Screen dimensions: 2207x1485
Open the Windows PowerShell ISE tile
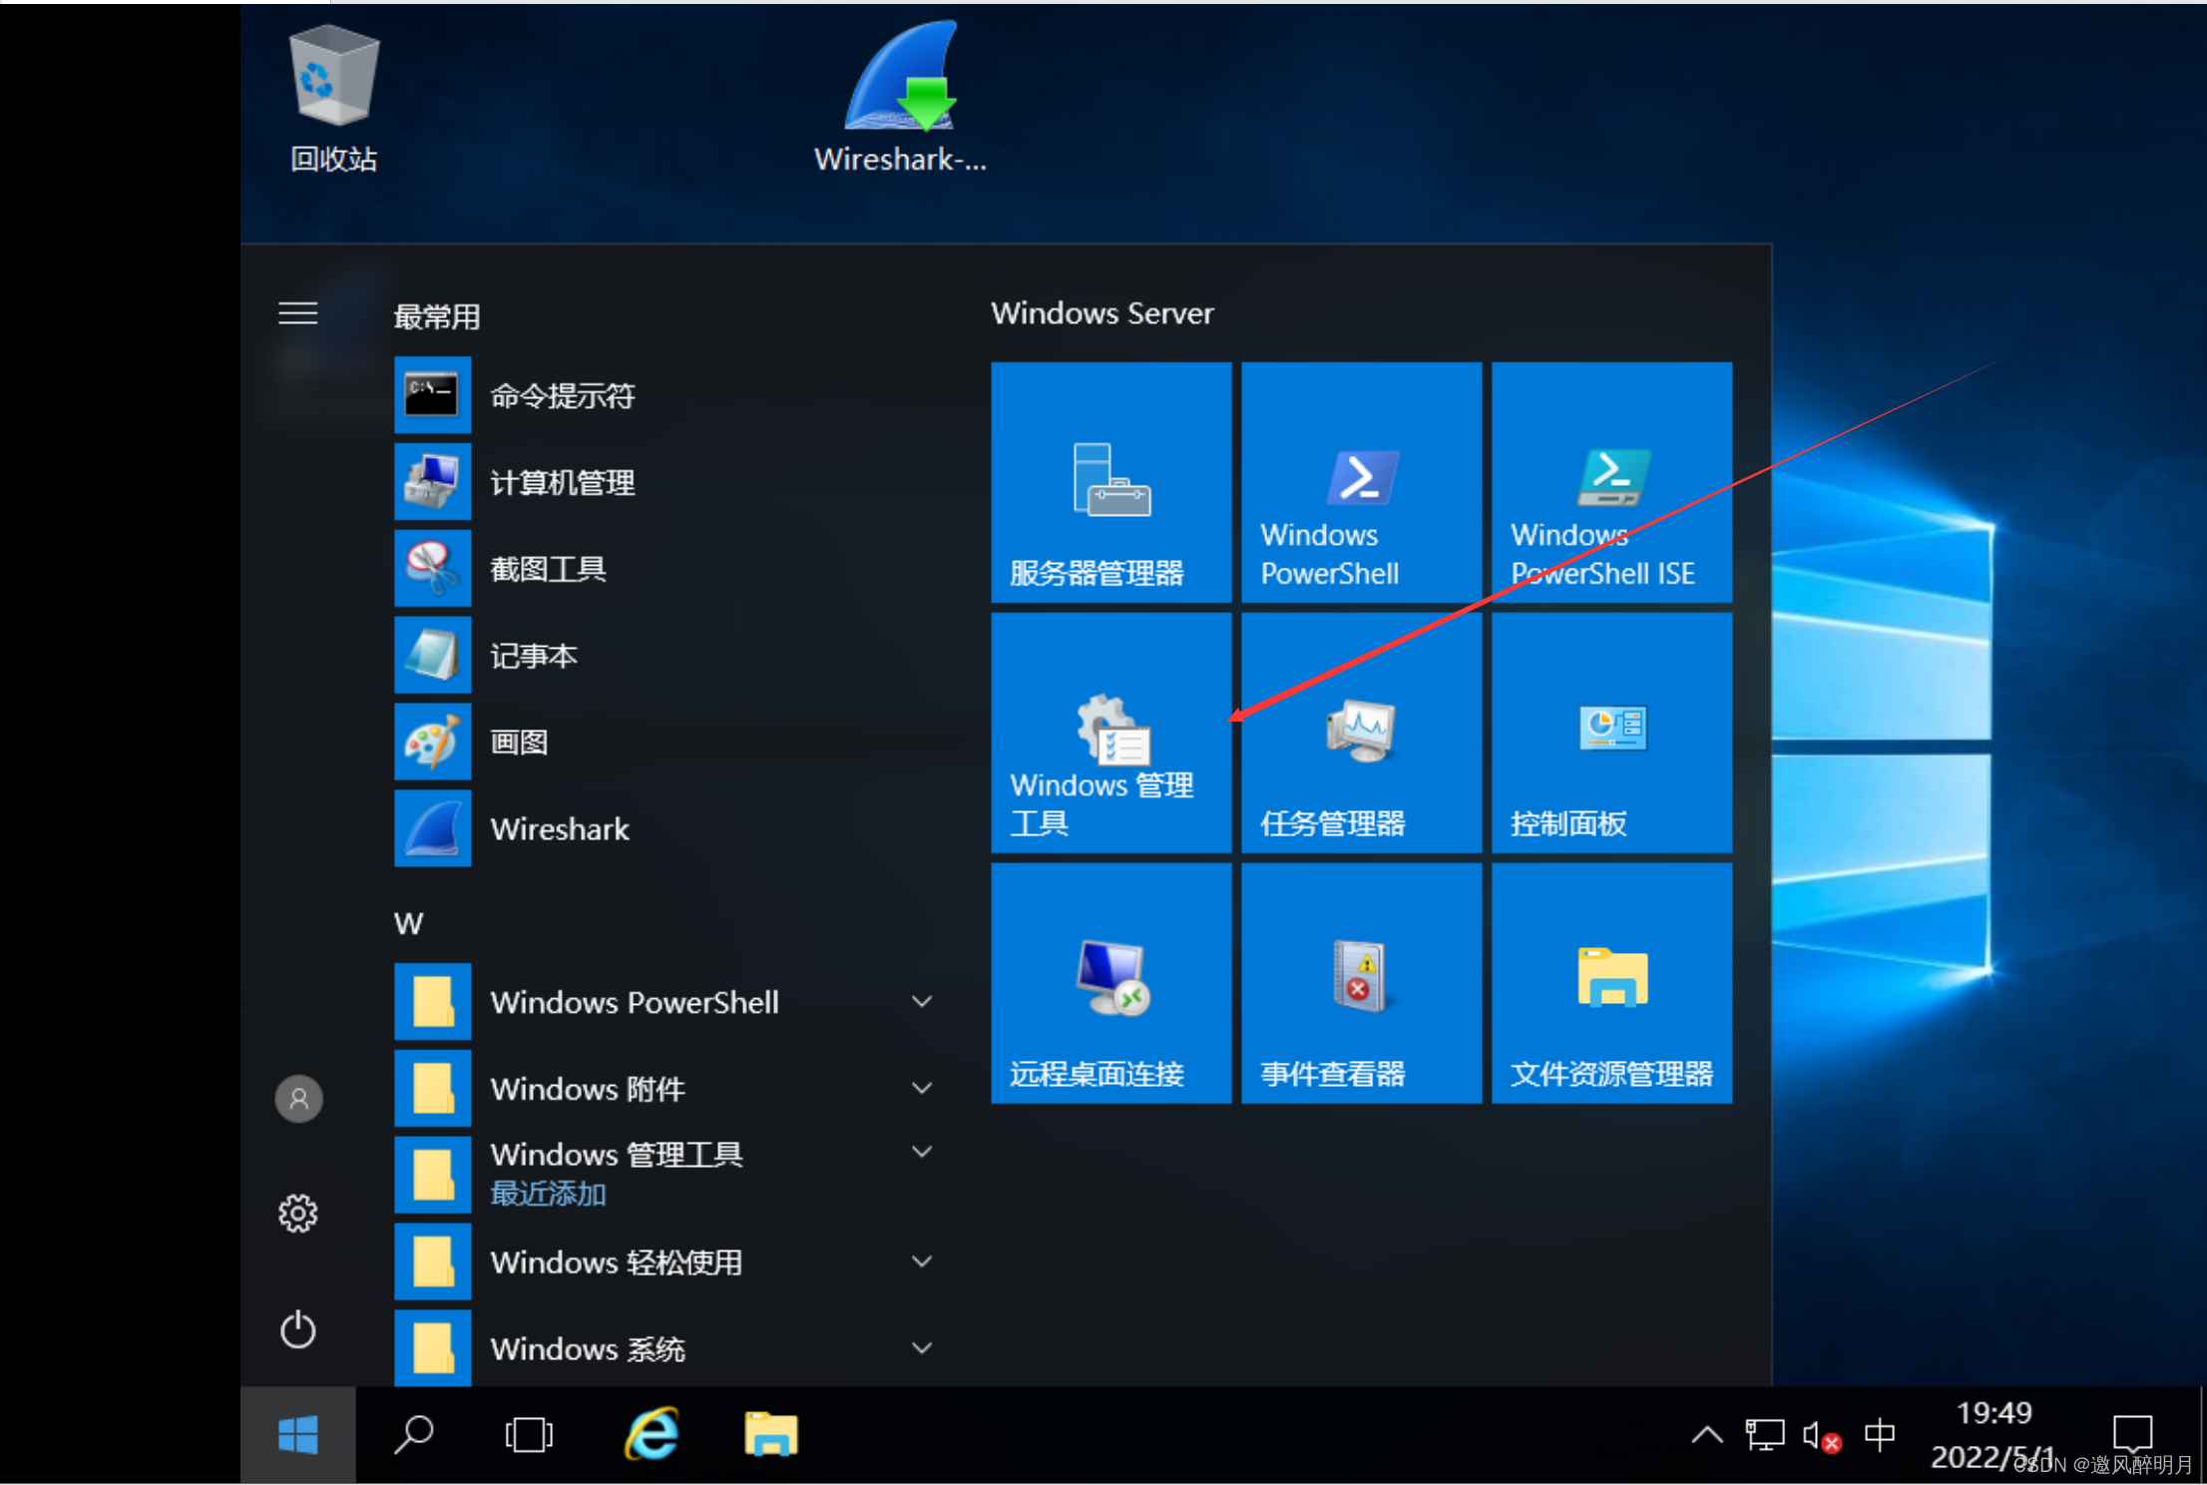[1611, 483]
